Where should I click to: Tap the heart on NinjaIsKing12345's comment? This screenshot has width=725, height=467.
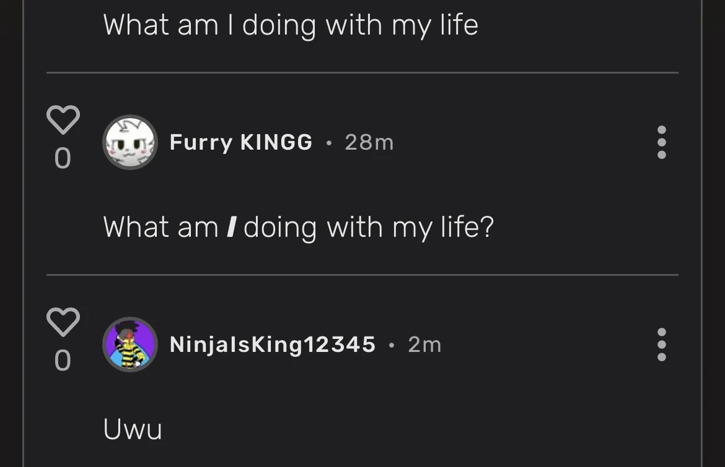[63, 322]
